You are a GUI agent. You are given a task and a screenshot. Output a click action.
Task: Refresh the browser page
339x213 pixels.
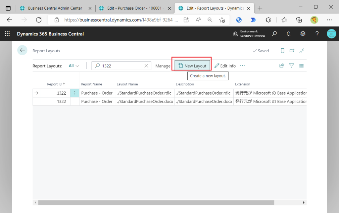click(x=39, y=20)
